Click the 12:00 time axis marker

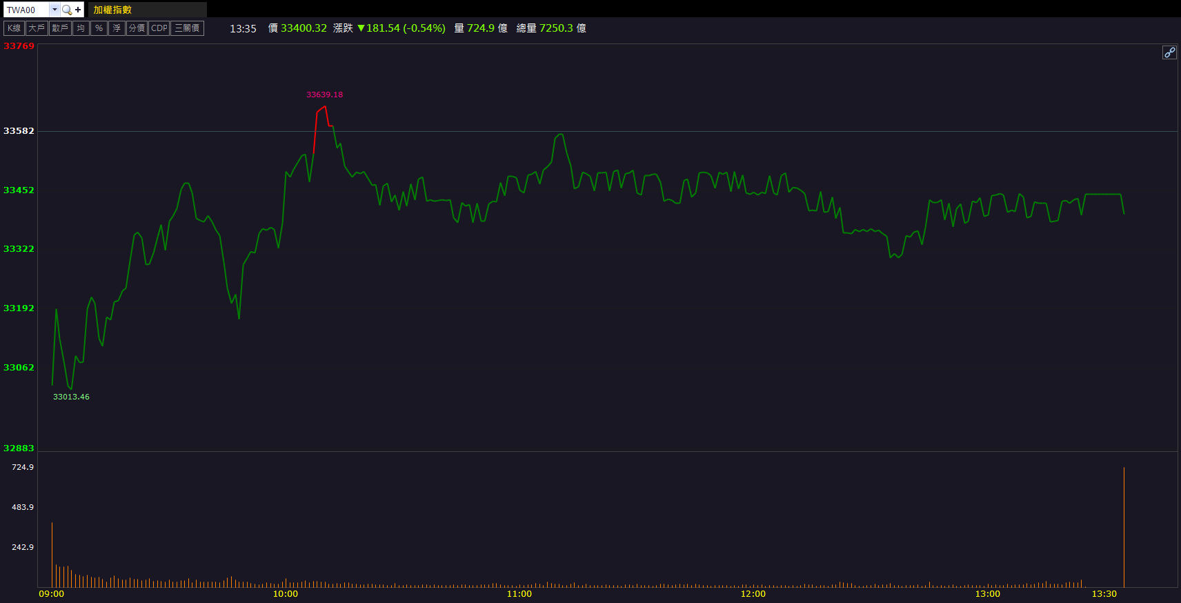pyautogui.click(x=753, y=594)
